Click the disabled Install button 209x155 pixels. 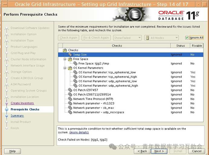click(x=178, y=151)
